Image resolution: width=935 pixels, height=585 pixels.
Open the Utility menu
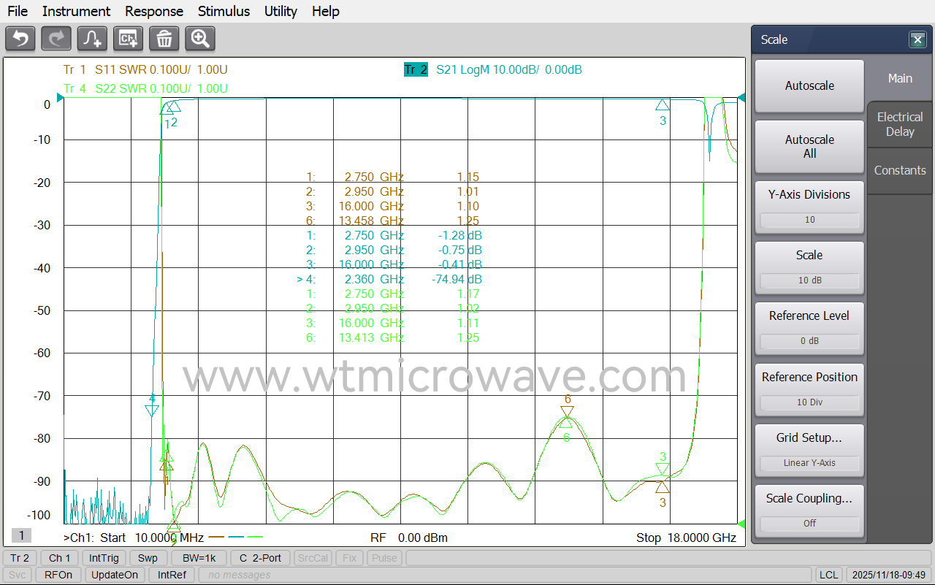280,11
